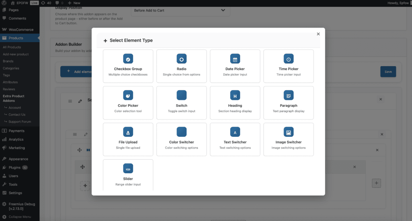This screenshot has width=412, height=221.
Task: Select the Slider range input element
Action: [x=128, y=176]
